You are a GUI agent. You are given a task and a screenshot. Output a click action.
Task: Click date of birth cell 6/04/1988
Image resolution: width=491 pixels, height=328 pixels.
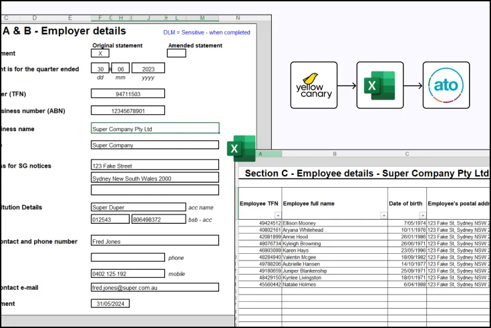pyautogui.click(x=407, y=285)
